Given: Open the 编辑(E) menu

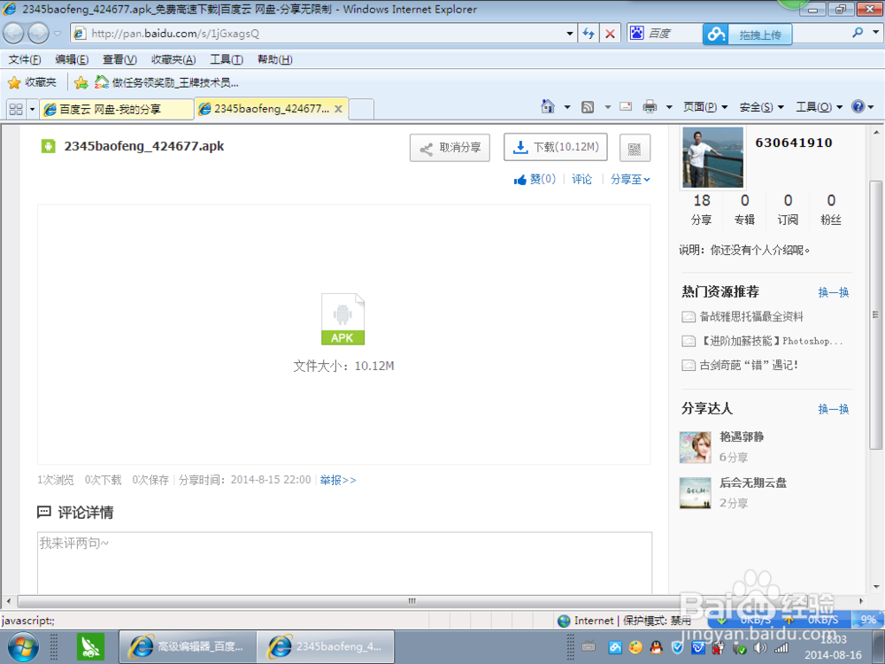Looking at the screenshot, I should click(x=72, y=59).
